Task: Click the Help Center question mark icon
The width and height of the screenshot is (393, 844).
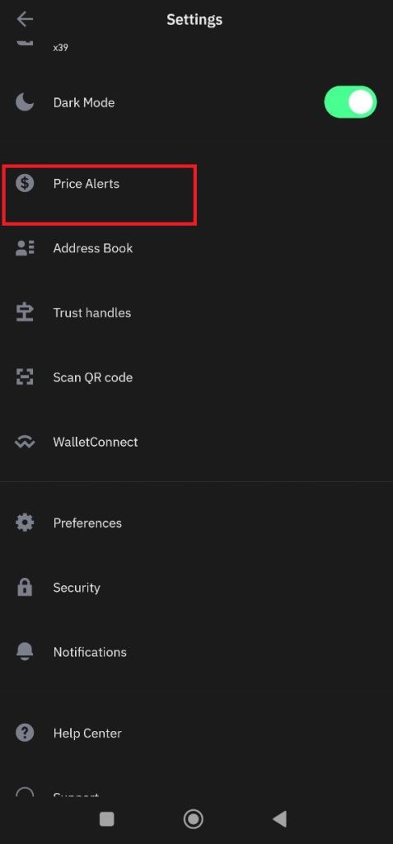Action: 25,733
